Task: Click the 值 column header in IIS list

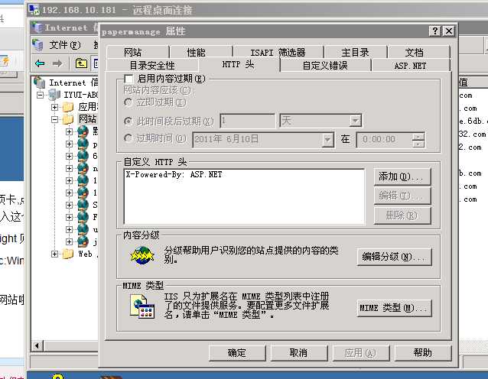Action: pos(472,83)
